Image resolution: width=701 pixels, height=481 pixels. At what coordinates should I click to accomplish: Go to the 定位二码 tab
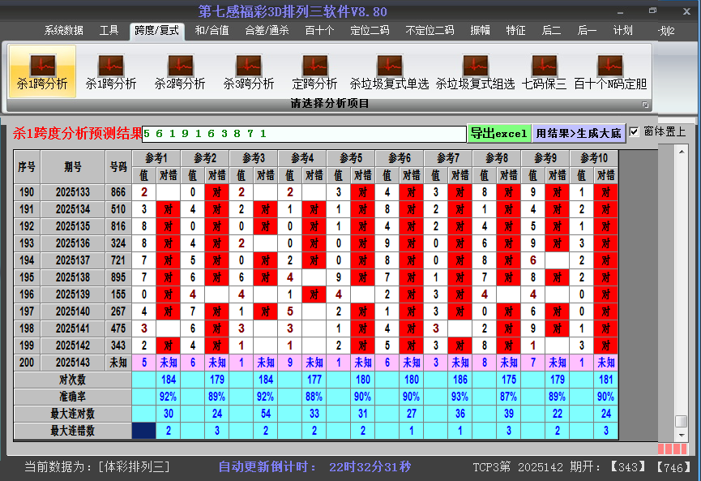(370, 31)
